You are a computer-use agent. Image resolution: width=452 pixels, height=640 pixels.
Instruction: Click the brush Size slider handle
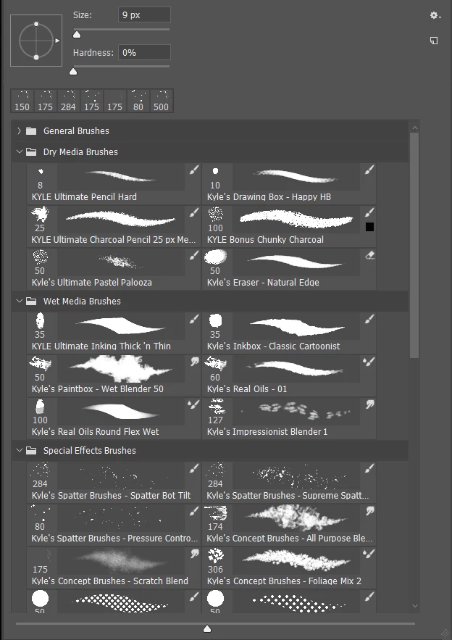(77, 35)
